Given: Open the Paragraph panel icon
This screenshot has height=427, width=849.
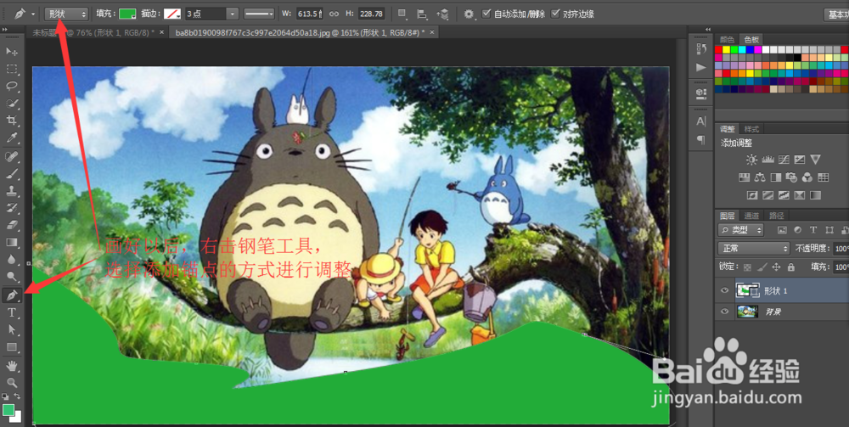Looking at the screenshot, I should pos(701,140).
